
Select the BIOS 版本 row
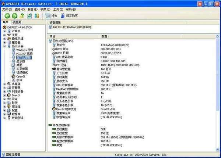tap(62, 49)
